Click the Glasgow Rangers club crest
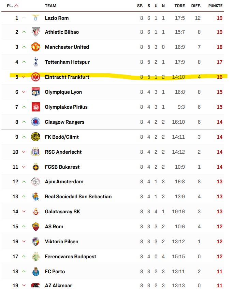This screenshot has width=233, height=290. tap(35, 122)
